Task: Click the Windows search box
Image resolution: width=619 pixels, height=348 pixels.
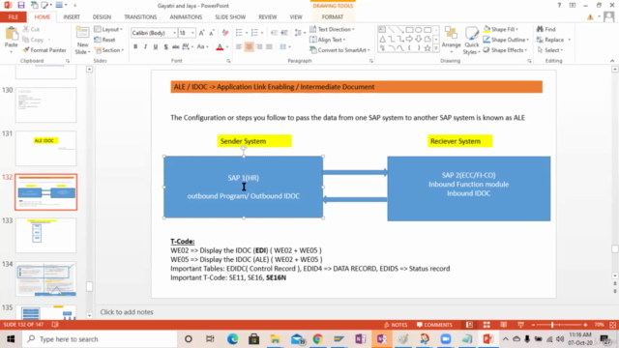Action: coord(101,339)
